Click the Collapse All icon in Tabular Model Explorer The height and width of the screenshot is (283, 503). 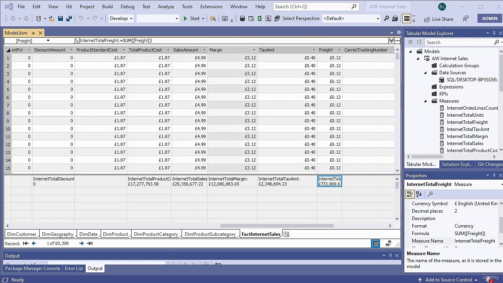point(419,42)
